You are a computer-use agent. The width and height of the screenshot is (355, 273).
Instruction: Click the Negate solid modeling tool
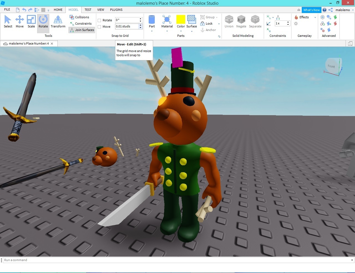click(241, 22)
